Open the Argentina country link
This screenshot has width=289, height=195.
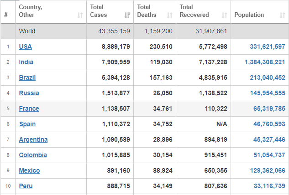coord(33,139)
